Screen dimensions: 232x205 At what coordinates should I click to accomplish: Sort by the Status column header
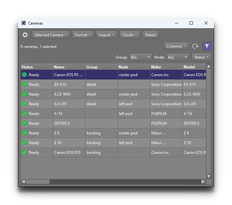coord(37,67)
